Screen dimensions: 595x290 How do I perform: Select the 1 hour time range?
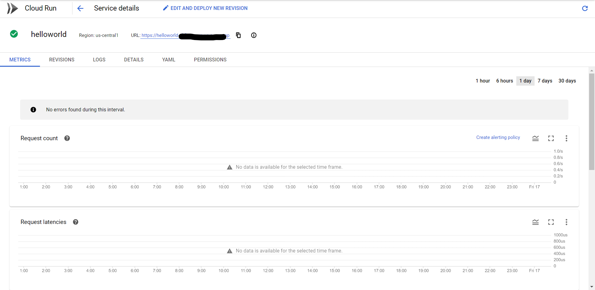tap(483, 81)
